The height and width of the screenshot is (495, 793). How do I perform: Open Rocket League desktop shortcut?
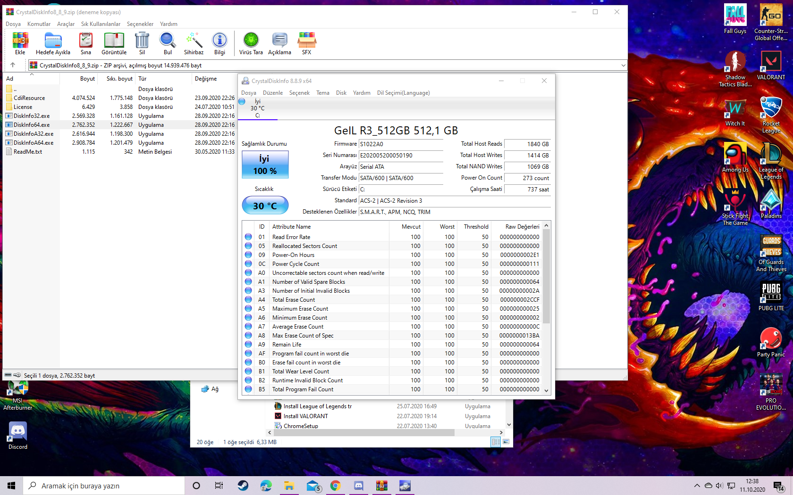pyautogui.click(x=771, y=115)
